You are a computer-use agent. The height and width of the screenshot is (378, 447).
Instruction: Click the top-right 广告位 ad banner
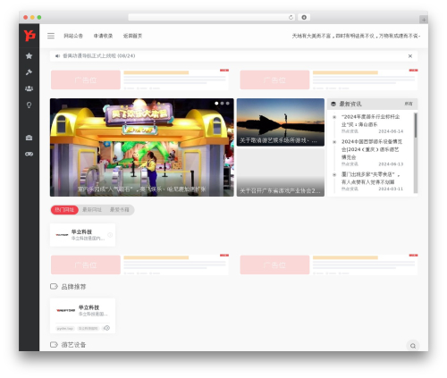coord(274,80)
